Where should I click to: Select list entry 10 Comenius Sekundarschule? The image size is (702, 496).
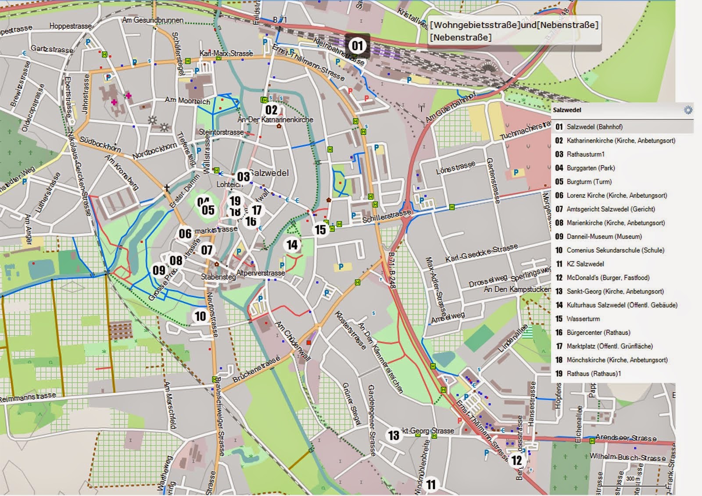(x=623, y=250)
